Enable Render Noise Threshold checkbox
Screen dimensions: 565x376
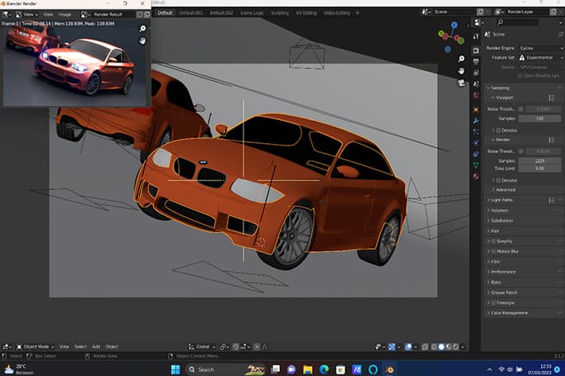pos(521,151)
